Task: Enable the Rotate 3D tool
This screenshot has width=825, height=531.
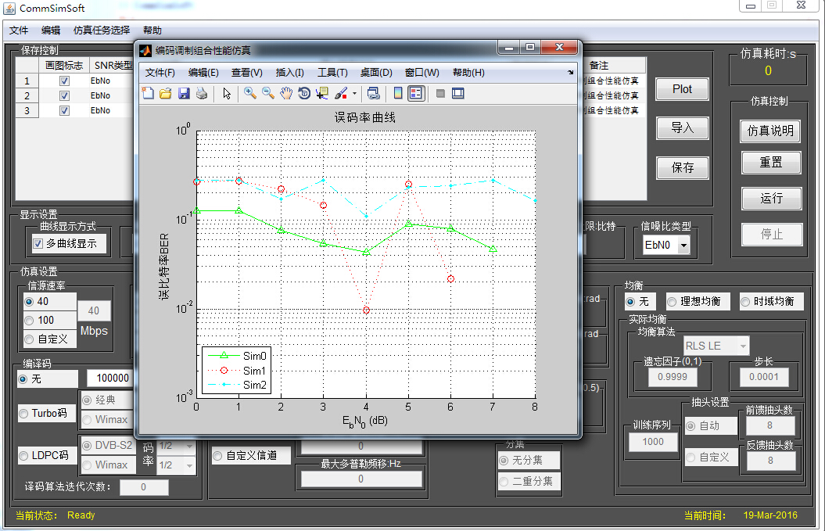Action: pyautogui.click(x=304, y=94)
